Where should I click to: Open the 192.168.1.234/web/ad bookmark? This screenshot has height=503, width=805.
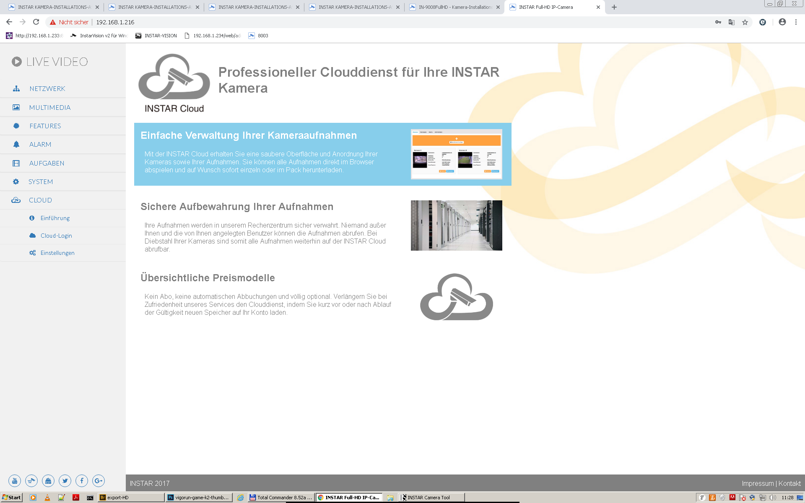click(213, 36)
